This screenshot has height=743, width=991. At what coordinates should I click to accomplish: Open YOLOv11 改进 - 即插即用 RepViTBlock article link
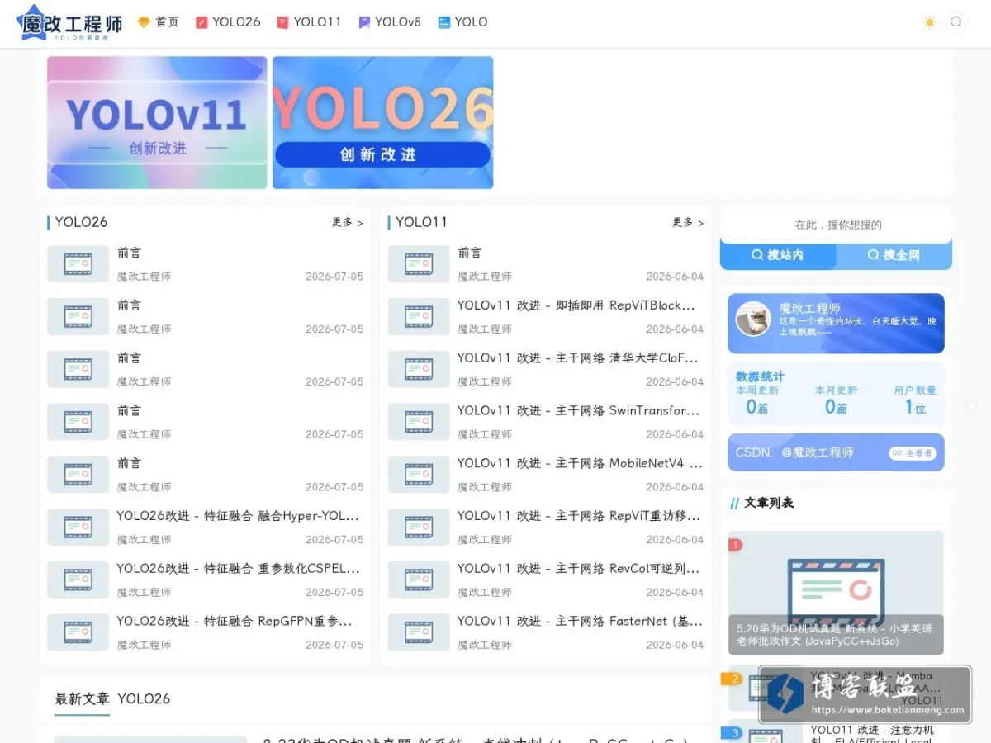(x=576, y=305)
